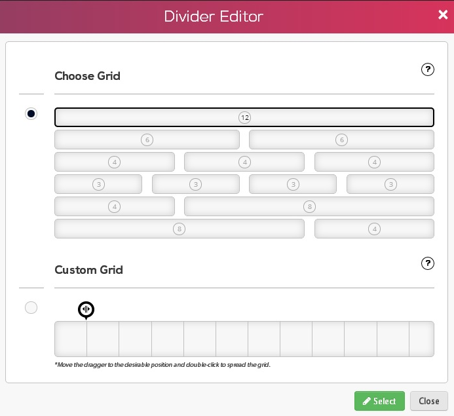
Task: Choose the last block of 3-3-3-3 layout
Action: [390, 184]
